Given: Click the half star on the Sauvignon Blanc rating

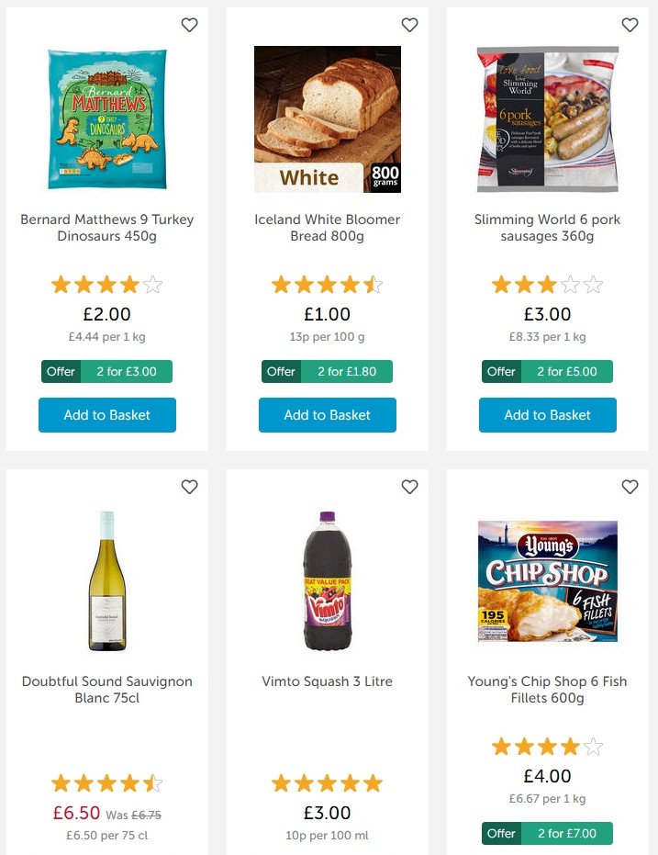Looking at the screenshot, I should (152, 783).
